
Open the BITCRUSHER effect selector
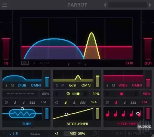[77, 124]
